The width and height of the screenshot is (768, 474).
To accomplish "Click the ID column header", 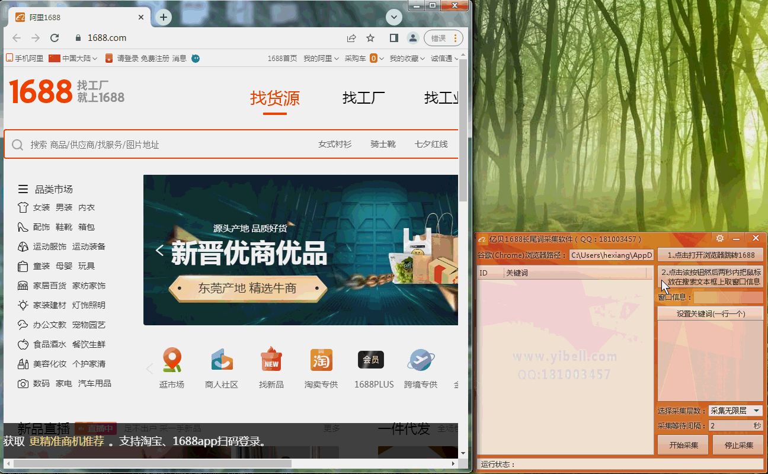I will point(491,273).
